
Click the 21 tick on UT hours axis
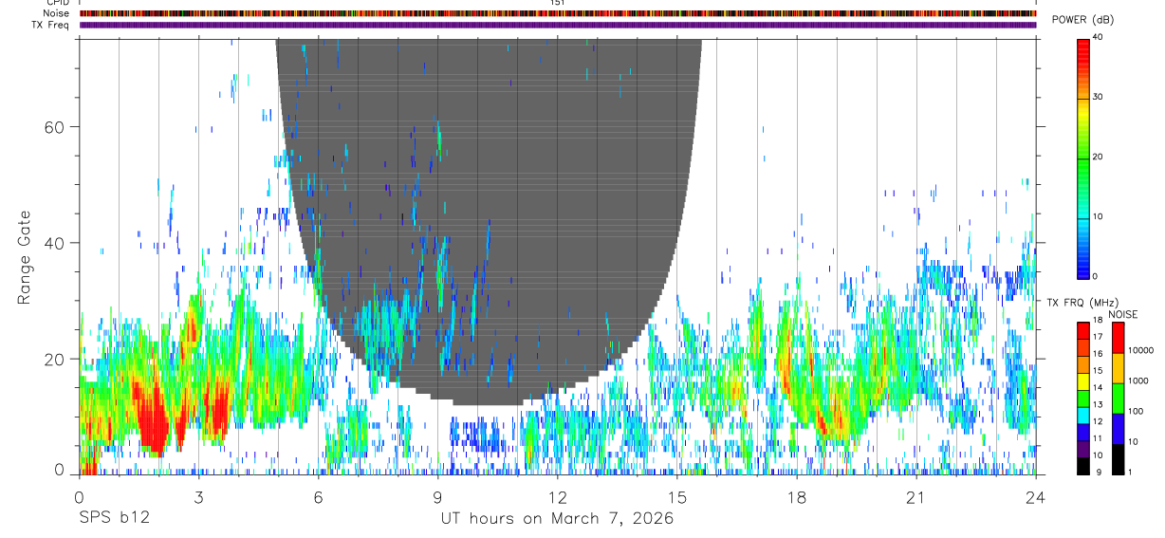pos(916,496)
